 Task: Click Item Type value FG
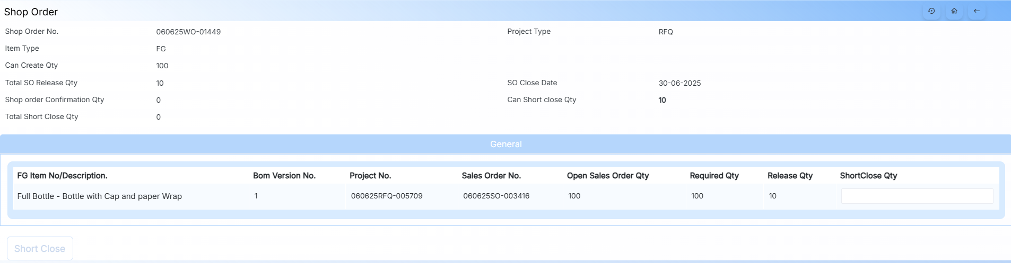[161, 49]
